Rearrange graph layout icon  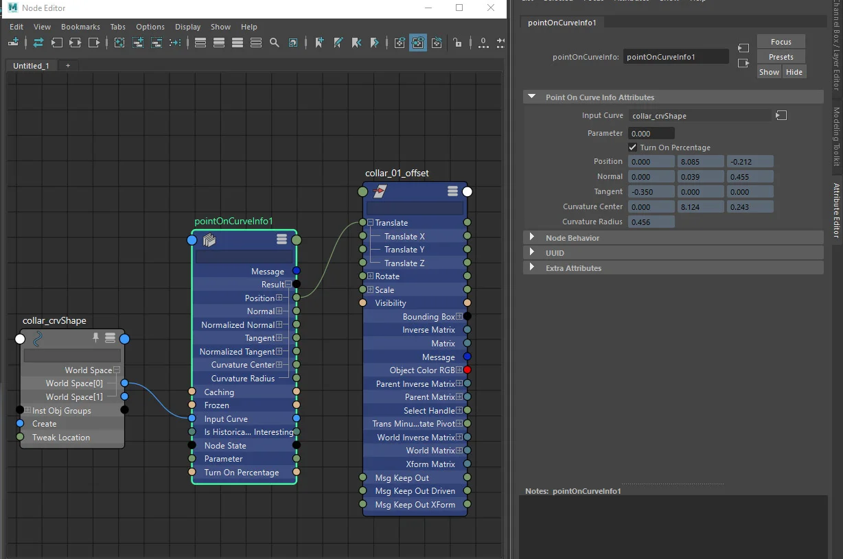[175, 43]
